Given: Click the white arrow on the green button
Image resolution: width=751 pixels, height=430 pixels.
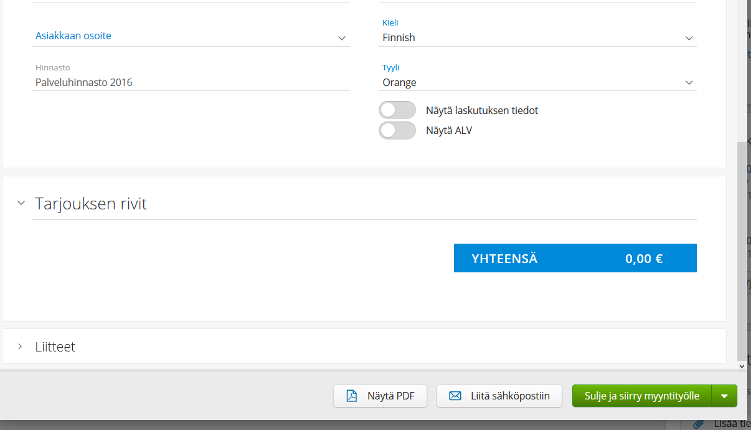Looking at the screenshot, I should click(x=724, y=396).
